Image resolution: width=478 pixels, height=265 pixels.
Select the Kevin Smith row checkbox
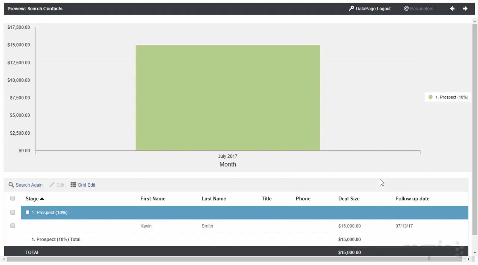[x=13, y=226]
